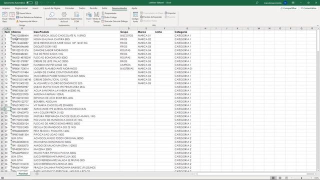Start recording with Gravar Macro

[23, 13]
